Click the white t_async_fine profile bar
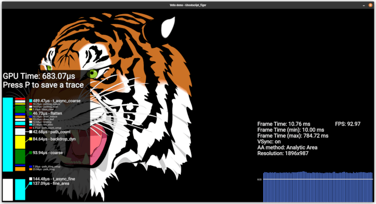This screenshot has width=376, height=204. (x=8, y=189)
